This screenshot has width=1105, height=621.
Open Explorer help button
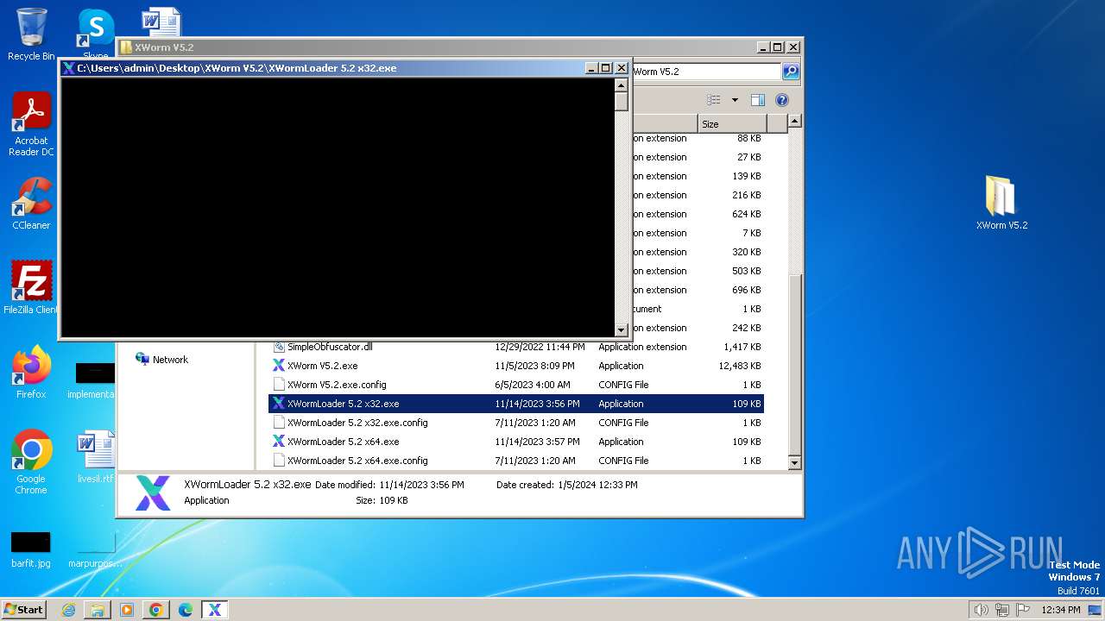tap(782, 100)
